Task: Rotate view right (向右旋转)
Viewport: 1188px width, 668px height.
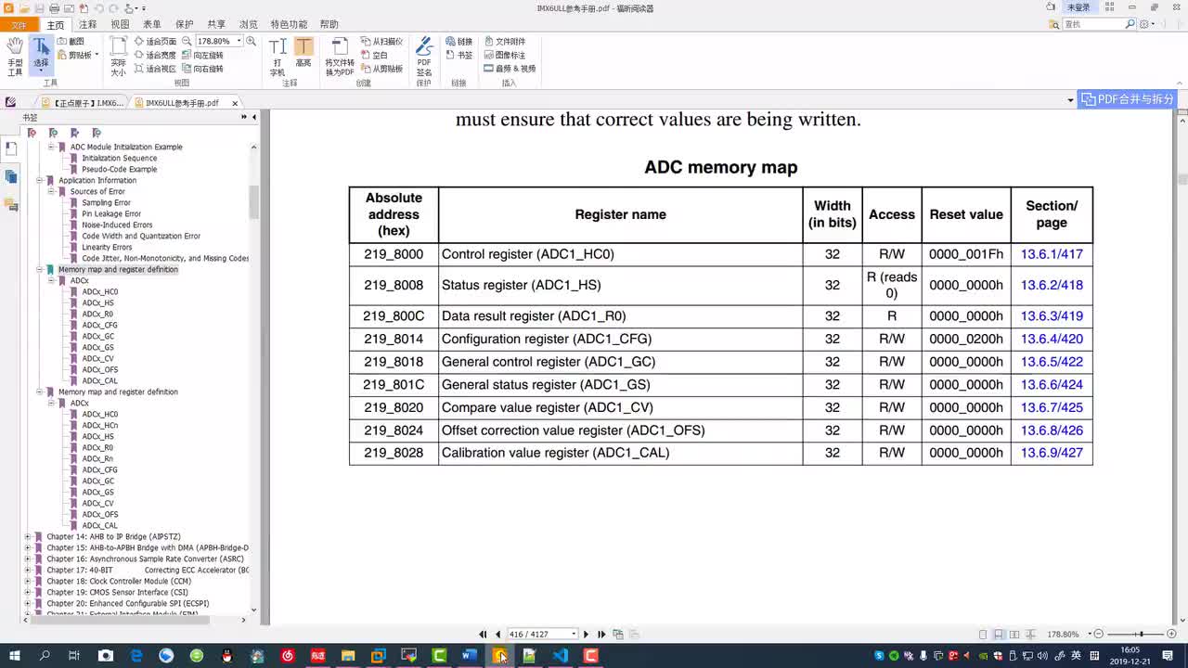Action: click(202, 69)
